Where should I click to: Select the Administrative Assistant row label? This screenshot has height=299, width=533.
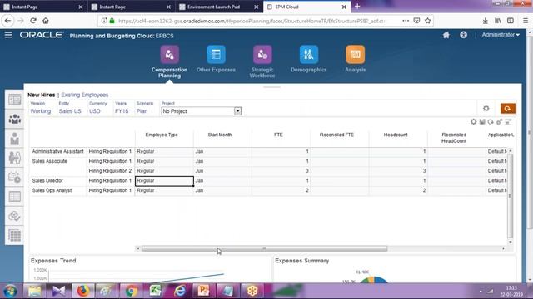(57, 151)
